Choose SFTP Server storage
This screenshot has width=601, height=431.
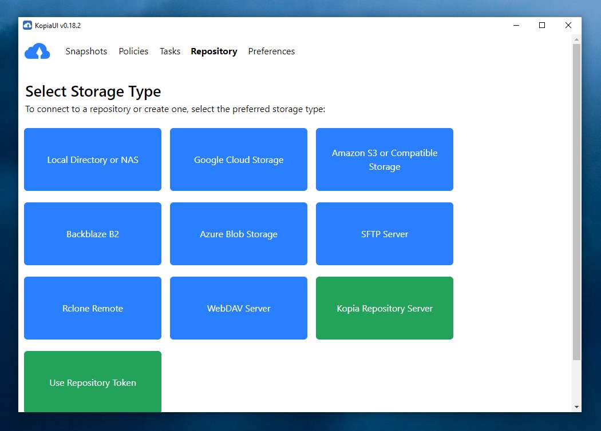coord(385,234)
